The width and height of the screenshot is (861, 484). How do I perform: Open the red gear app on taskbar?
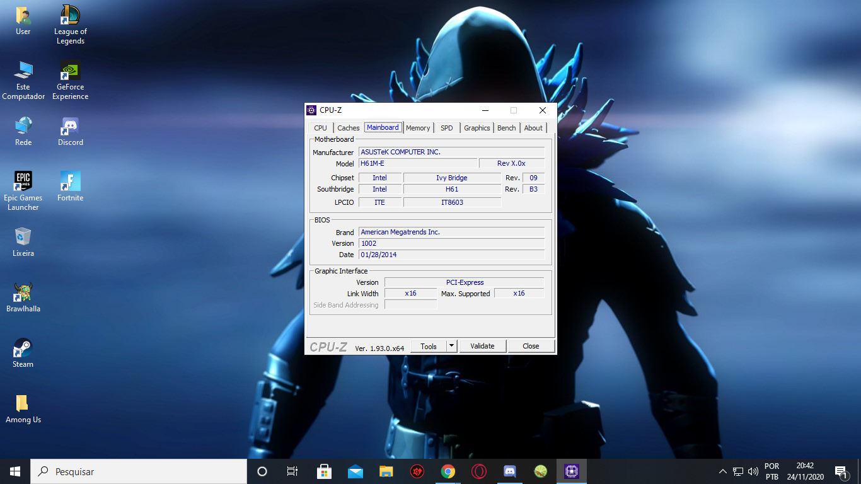click(x=417, y=471)
